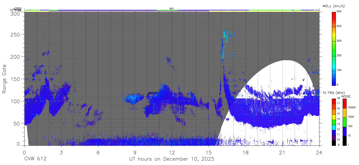The height and width of the screenshot is (165, 359).
Task: Select the 10000 label on NOISE legend
Action: click(352, 108)
